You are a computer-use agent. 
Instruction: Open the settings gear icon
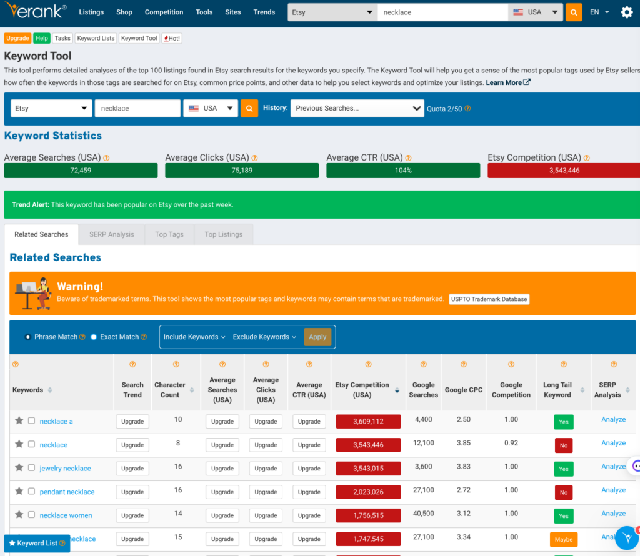[626, 12]
